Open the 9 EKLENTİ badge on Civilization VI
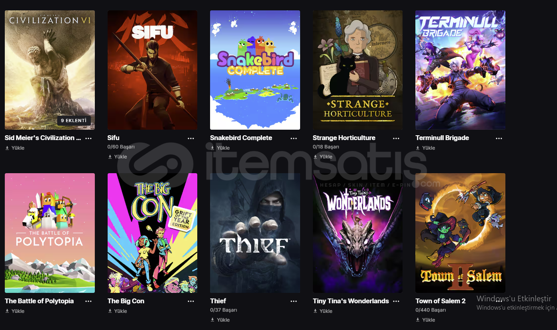Viewport: 557px width, 330px height. click(x=74, y=120)
